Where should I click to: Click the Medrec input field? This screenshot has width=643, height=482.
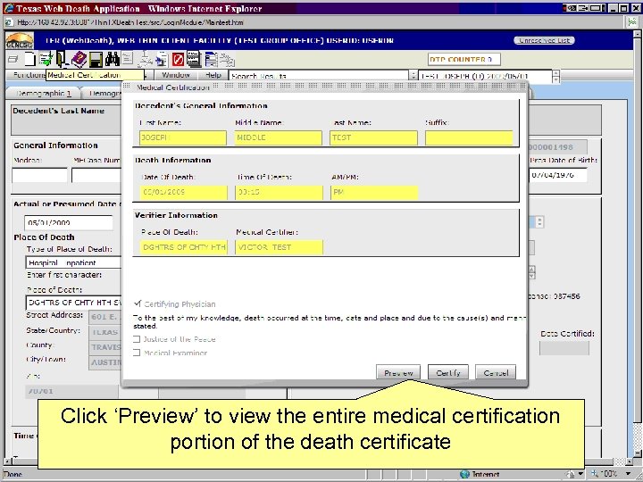click(39, 175)
